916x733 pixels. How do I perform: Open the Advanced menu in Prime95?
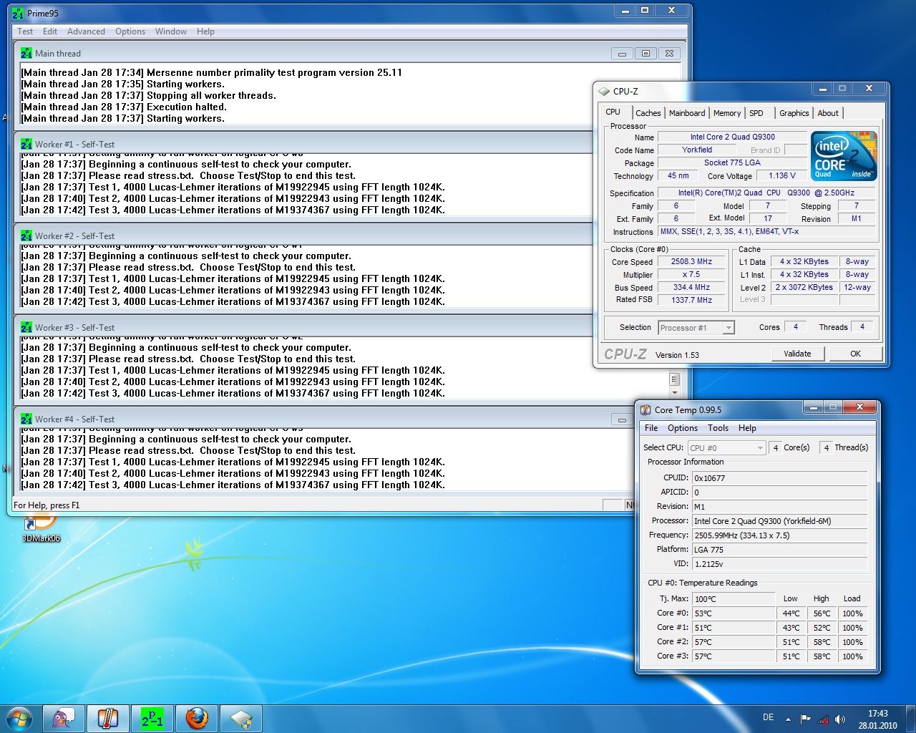(x=86, y=31)
